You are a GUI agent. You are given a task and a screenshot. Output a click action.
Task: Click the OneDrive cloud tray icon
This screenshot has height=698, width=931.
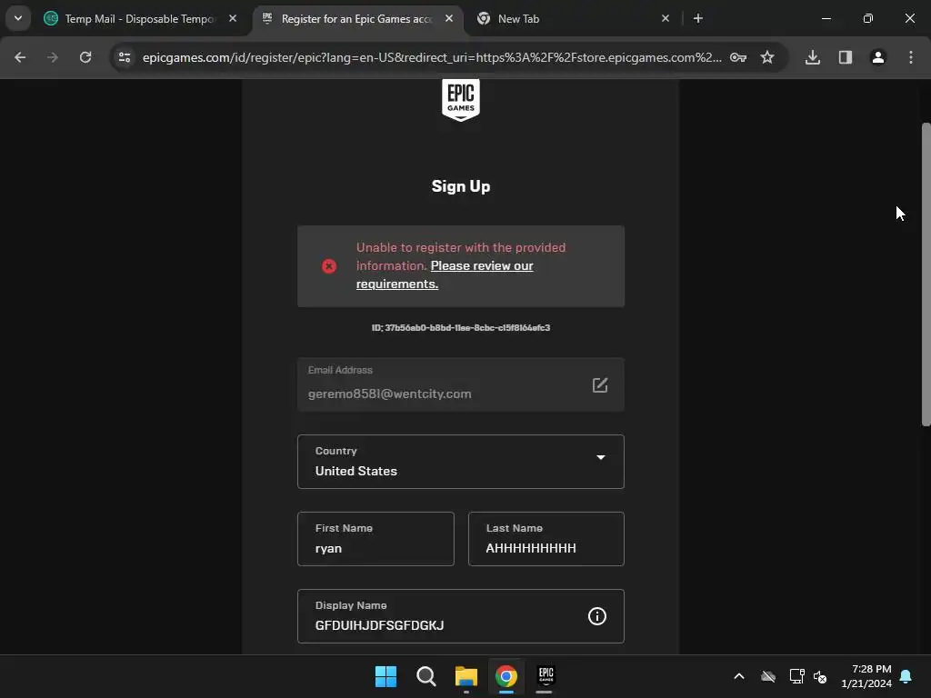(768, 676)
